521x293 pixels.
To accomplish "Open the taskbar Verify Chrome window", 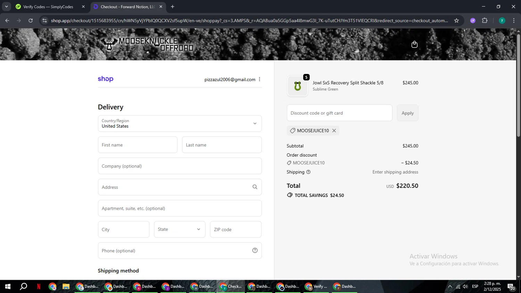I will (x=316, y=286).
